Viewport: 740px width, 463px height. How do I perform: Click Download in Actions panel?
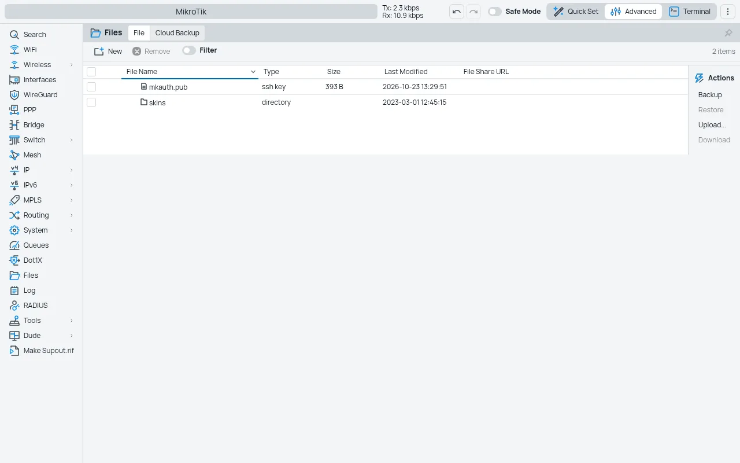click(x=714, y=140)
